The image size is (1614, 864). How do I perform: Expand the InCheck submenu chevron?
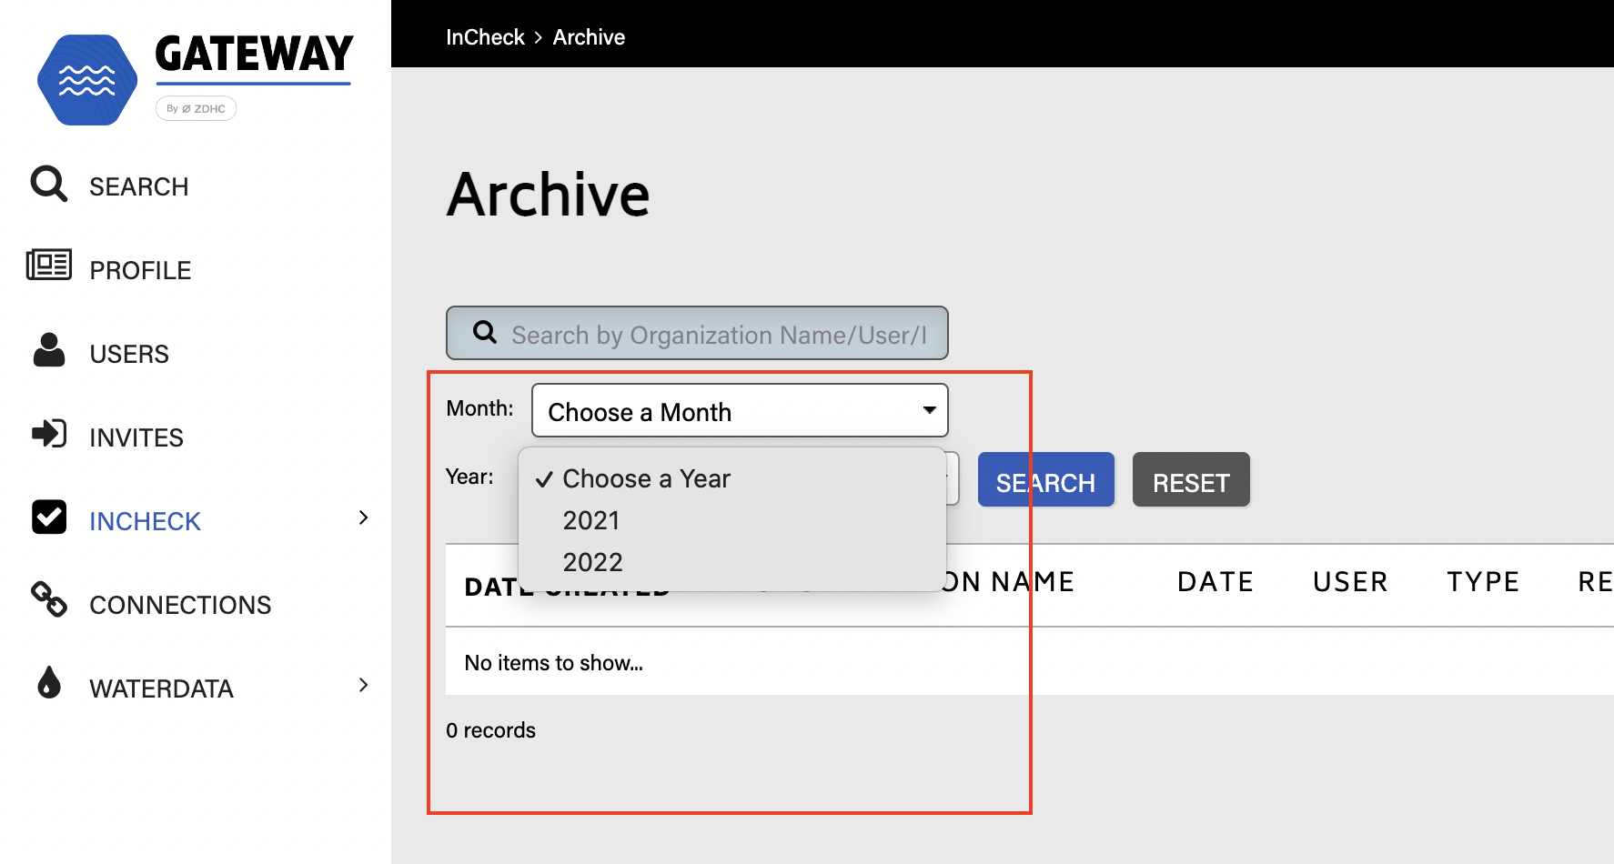[363, 517]
